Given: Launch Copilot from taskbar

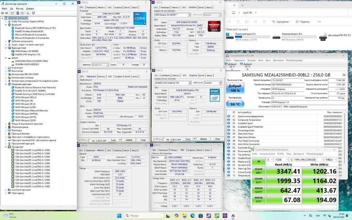Looking at the screenshot, I should [176, 215].
